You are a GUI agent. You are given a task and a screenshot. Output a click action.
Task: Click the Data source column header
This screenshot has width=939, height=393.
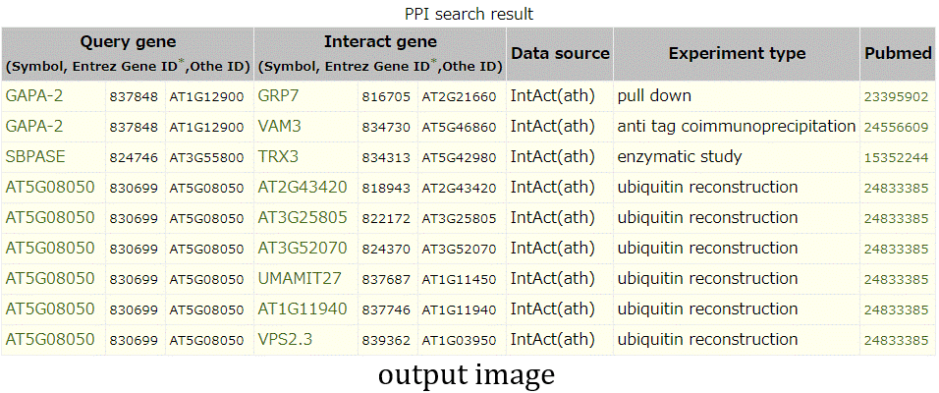pos(560,54)
